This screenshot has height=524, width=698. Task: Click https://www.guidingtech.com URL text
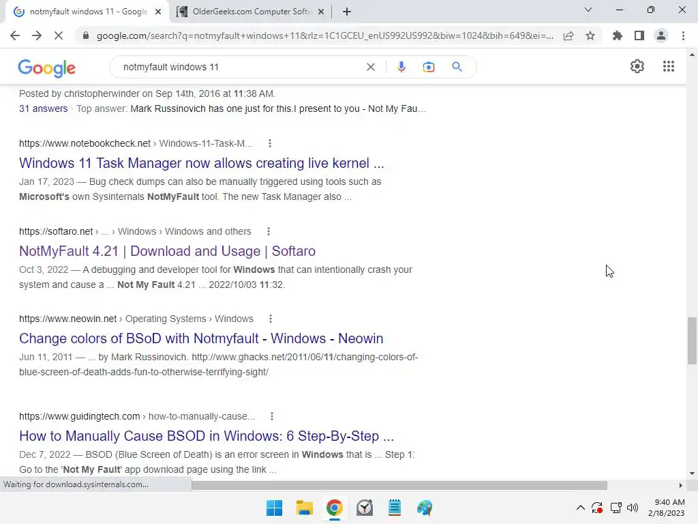point(79,417)
